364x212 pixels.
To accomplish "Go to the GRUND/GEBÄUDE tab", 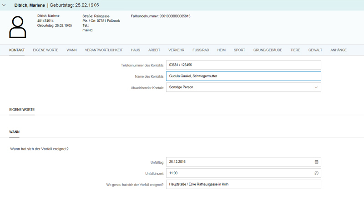I will [x=268, y=50].
